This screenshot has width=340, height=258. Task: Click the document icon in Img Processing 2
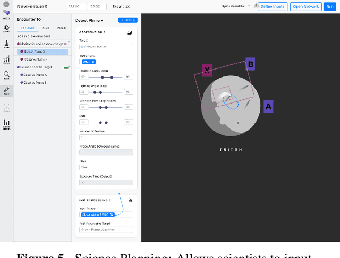pos(130,200)
